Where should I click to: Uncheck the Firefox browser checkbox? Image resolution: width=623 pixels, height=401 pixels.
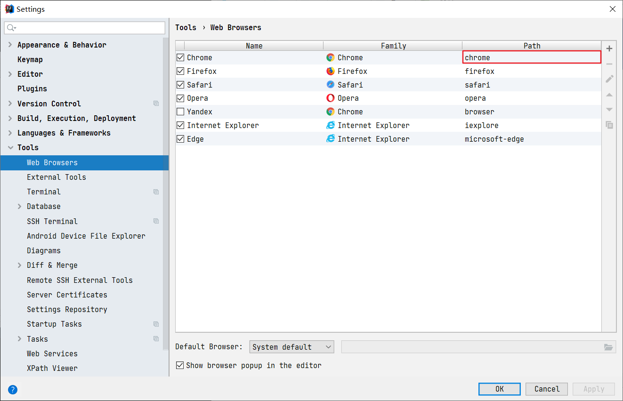pyautogui.click(x=179, y=71)
